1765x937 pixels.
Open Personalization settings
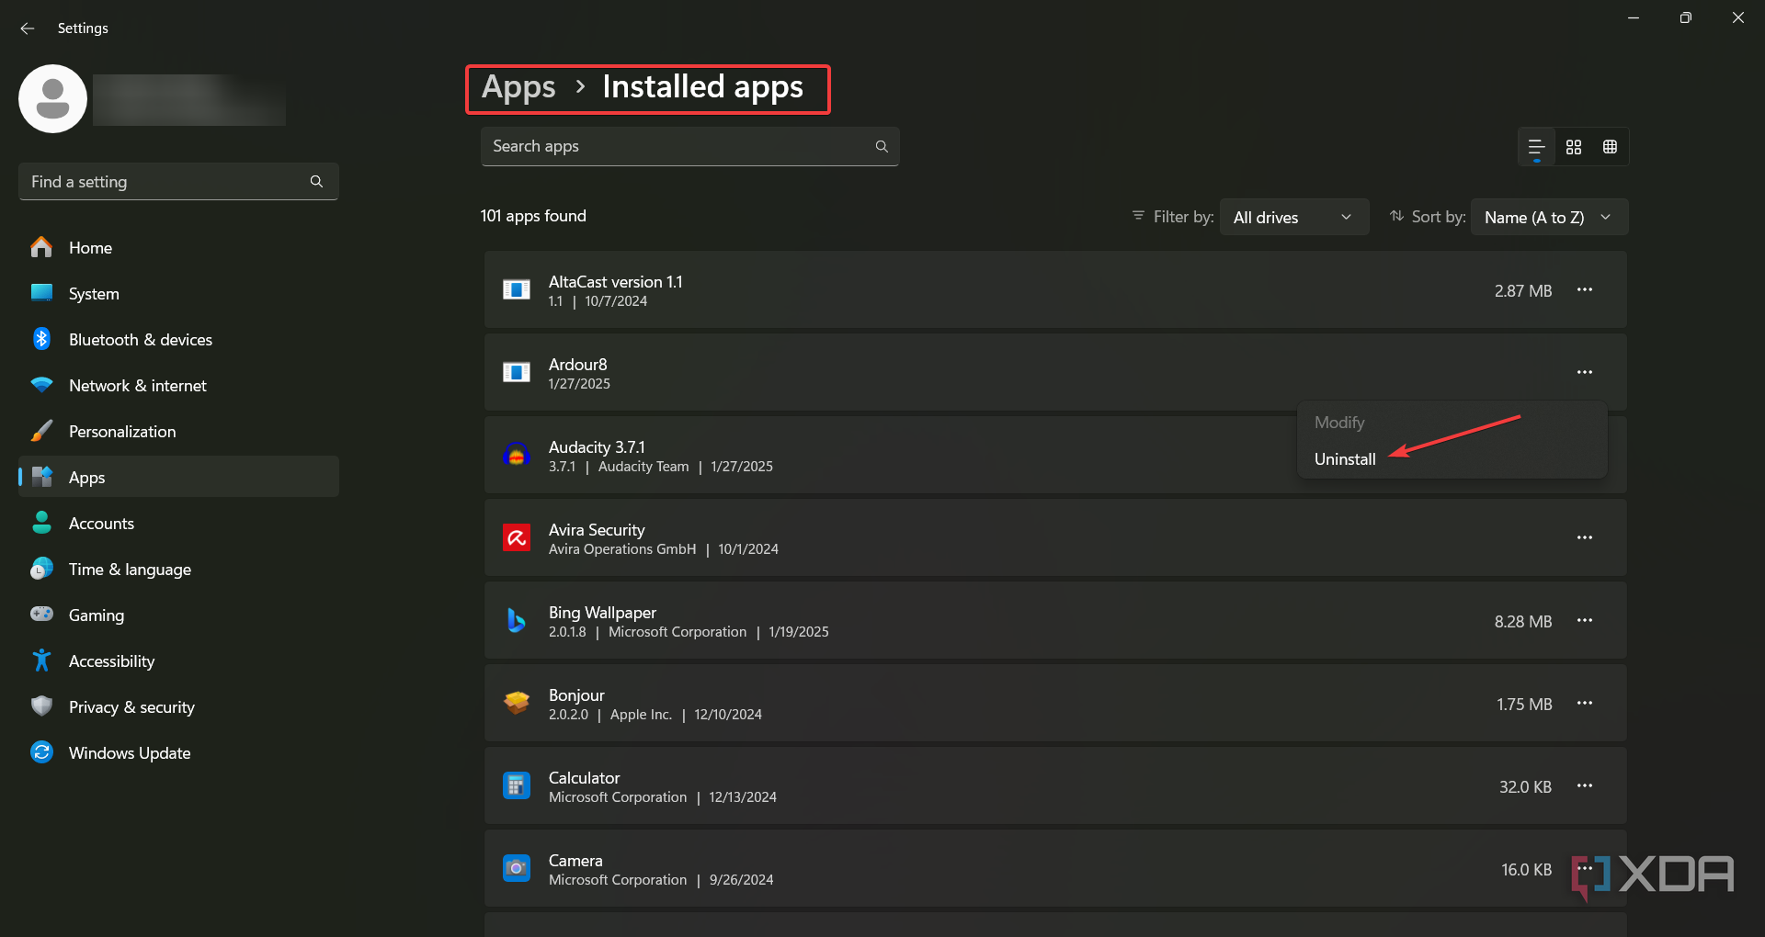click(178, 431)
